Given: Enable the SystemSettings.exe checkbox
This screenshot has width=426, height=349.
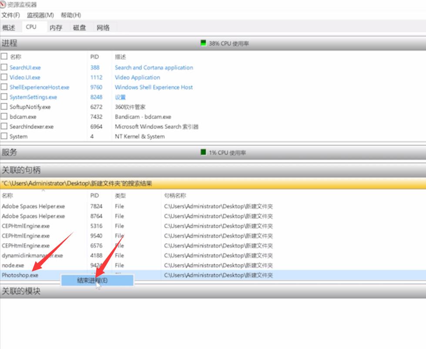Looking at the screenshot, I should (4, 97).
